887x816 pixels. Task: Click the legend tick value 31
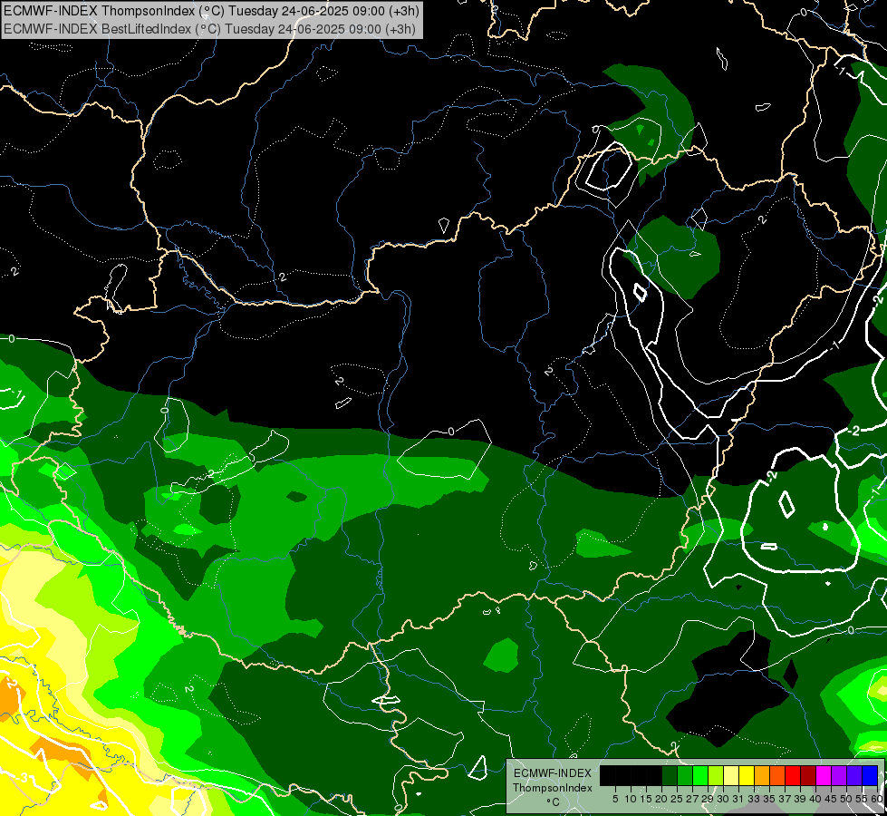(x=738, y=799)
